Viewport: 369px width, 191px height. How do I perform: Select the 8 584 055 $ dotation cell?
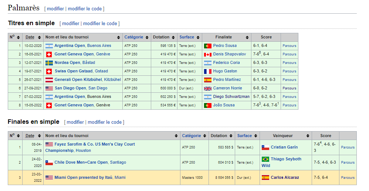[x=222, y=178]
